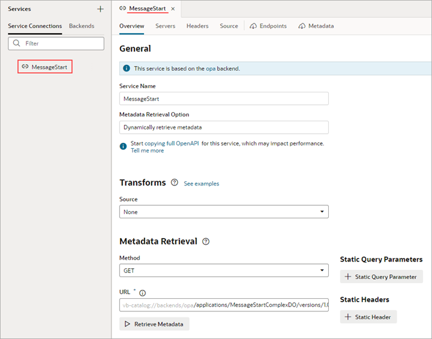Add a Static Header
The image size is (432, 339).
coord(368,317)
